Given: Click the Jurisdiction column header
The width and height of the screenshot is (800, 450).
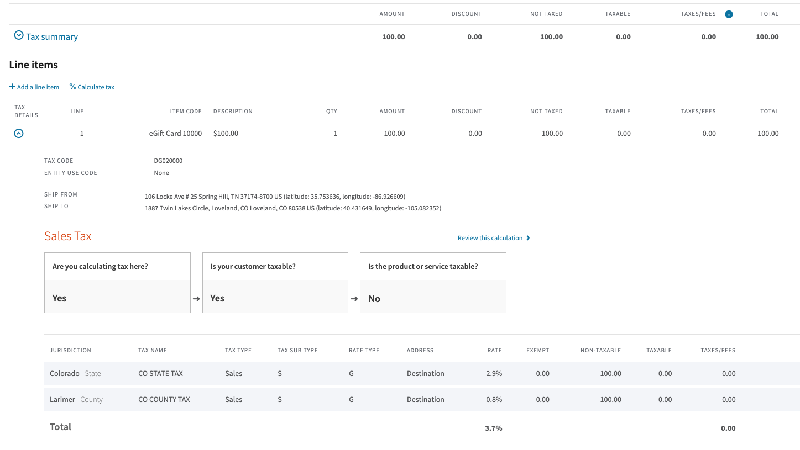Looking at the screenshot, I should point(70,350).
